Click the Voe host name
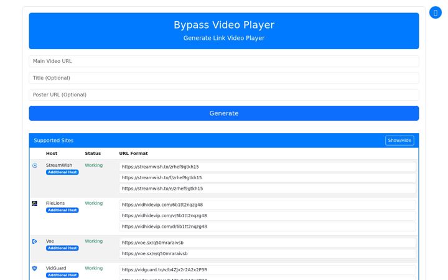This screenshot has width=448, height=280. (50, 241)
